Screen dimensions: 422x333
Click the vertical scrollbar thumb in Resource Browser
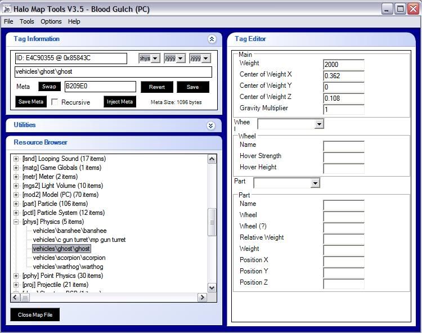(212, 222)
